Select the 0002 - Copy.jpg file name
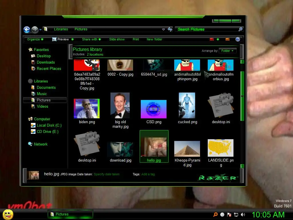The image size is (293, 220). (x=120, y=74)
